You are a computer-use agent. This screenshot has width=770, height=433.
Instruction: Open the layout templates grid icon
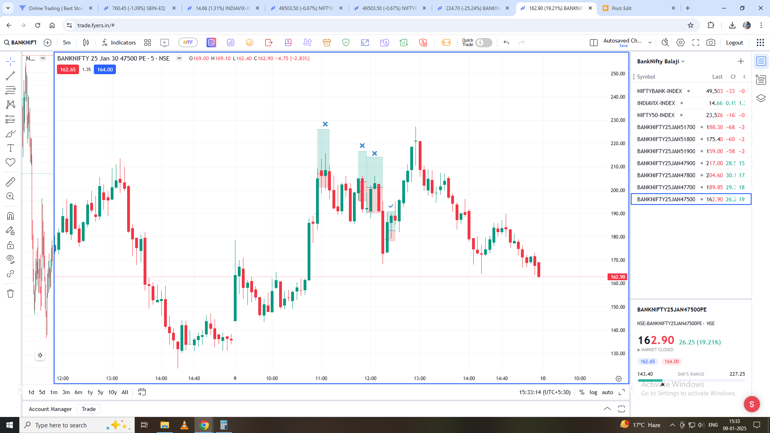[148, 42]
